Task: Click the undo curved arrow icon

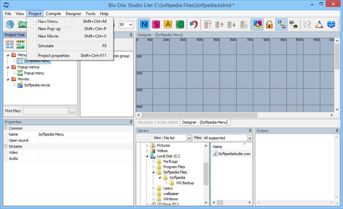Action: (194, 24)
